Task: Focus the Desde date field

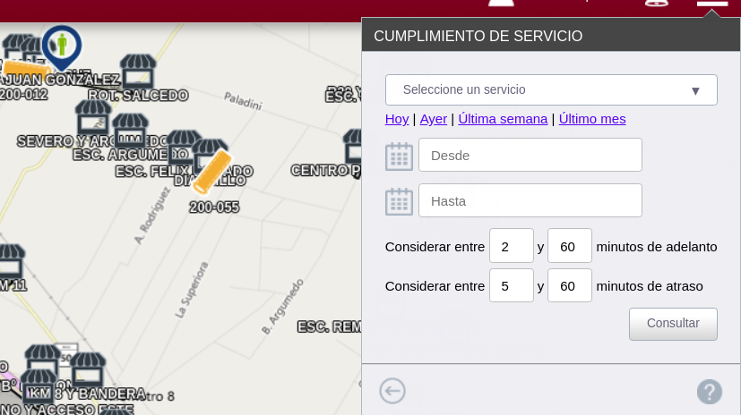Action: 530,155
